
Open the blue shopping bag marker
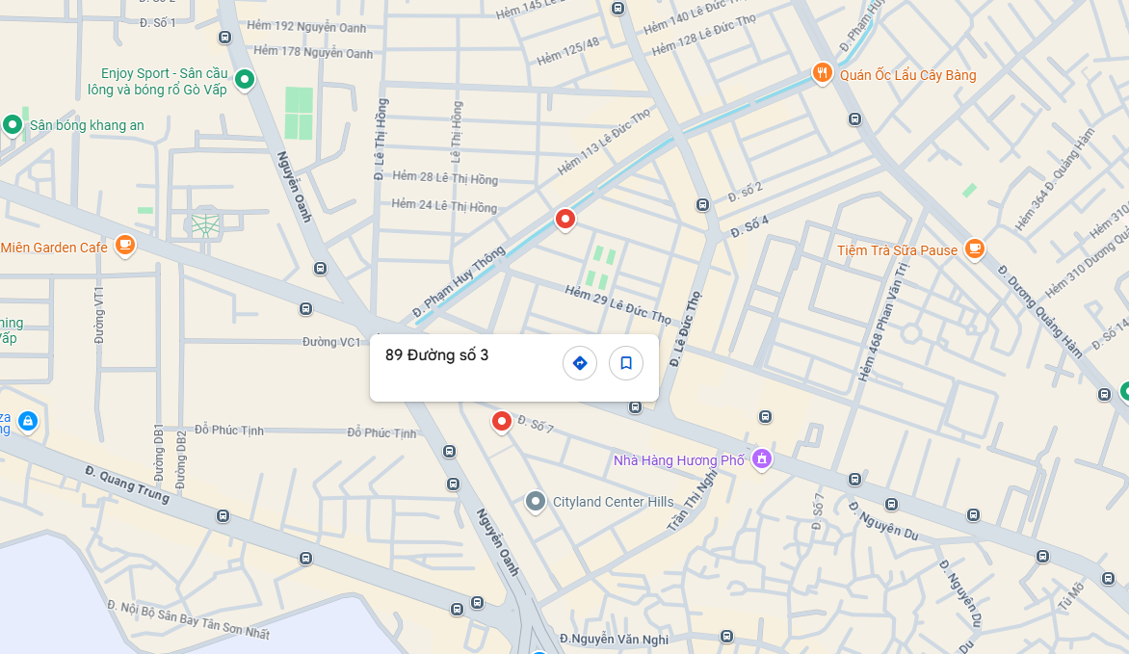click(27, 421)
